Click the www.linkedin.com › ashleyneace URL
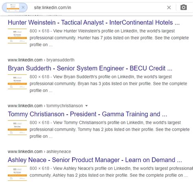The image size is (193, 182). tap(39, 151)
